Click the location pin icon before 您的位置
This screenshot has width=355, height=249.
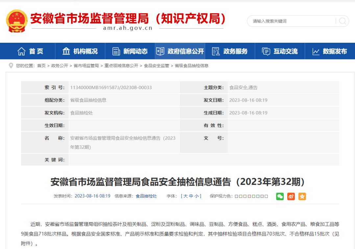pyautogui.click(x=11, y=66)
